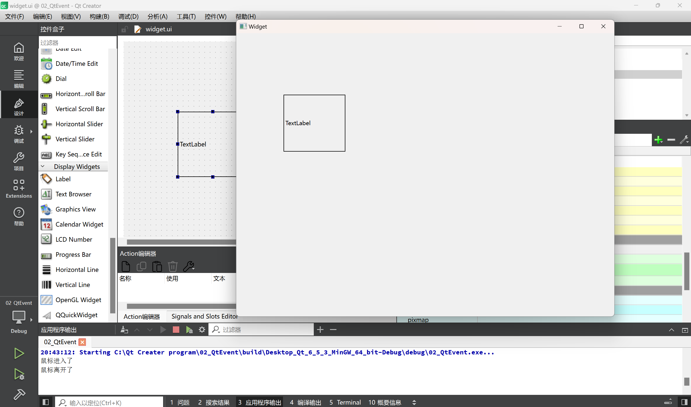Click the green Run button
This screenshot has width=691, height=407.
[x=19, y=353]
